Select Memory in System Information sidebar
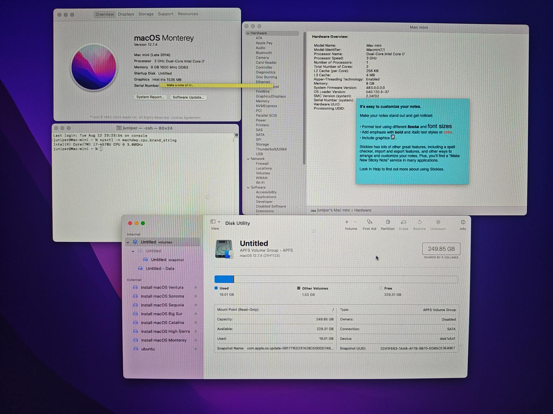Viewport: 553px width, 414px height. (263, 101)
